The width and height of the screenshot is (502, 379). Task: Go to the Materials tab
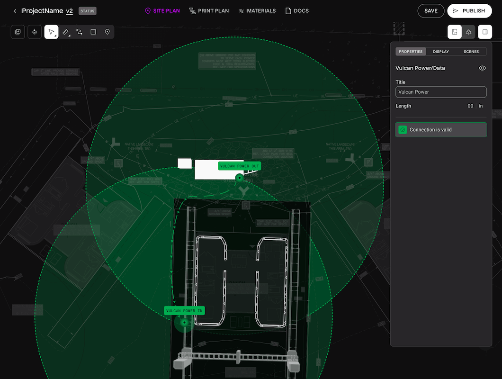257,11
